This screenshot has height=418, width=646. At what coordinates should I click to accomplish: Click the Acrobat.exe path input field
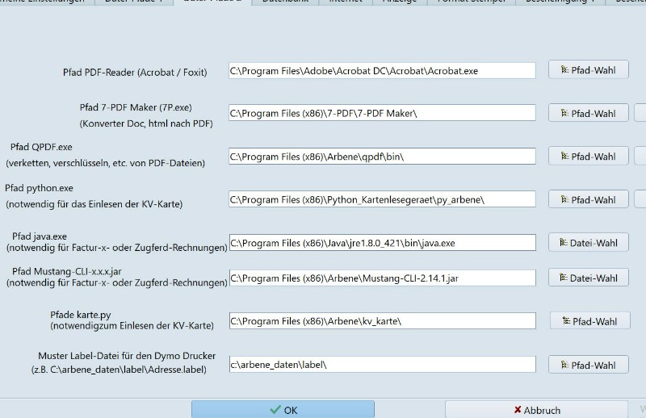click(x=381, y=71)
